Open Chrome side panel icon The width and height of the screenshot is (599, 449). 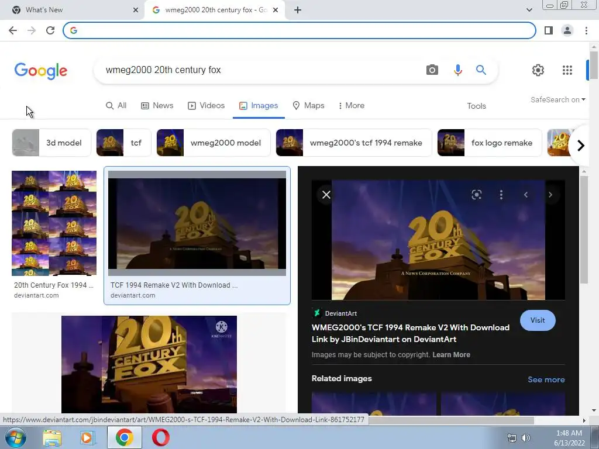coord(549,30)
